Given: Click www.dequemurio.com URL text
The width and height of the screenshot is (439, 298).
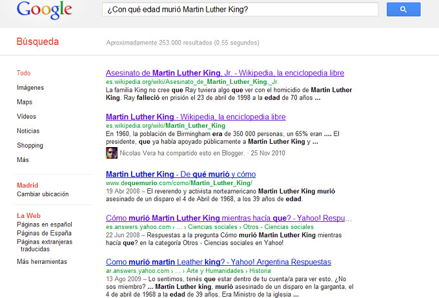Looking at the screenshot, I should click(179, 183).
